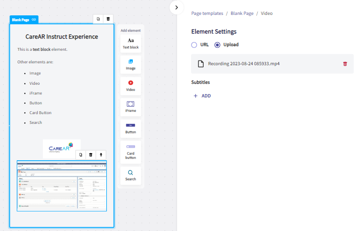Add an iFrame element
The width and height of the screenshot is (363, 231).
(x=130, y=107)
